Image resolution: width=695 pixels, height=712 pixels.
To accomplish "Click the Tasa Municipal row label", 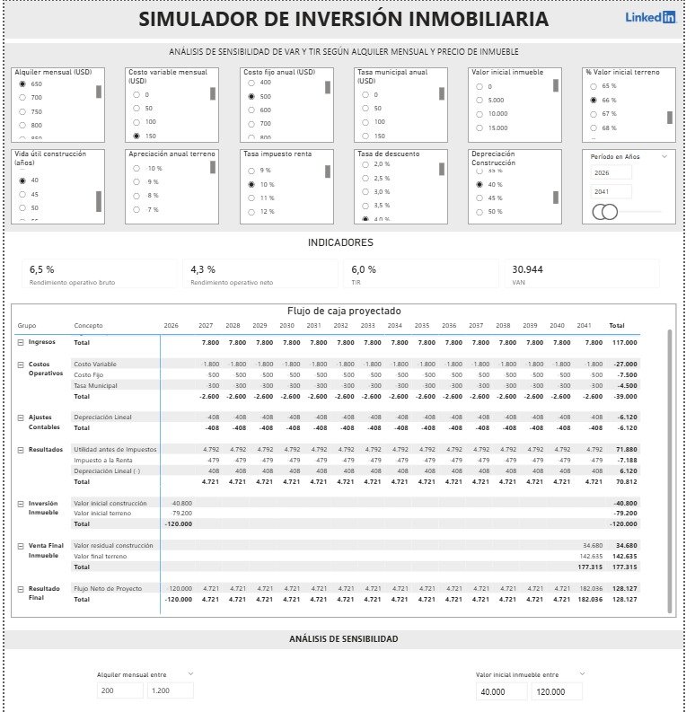I will 95,385.
